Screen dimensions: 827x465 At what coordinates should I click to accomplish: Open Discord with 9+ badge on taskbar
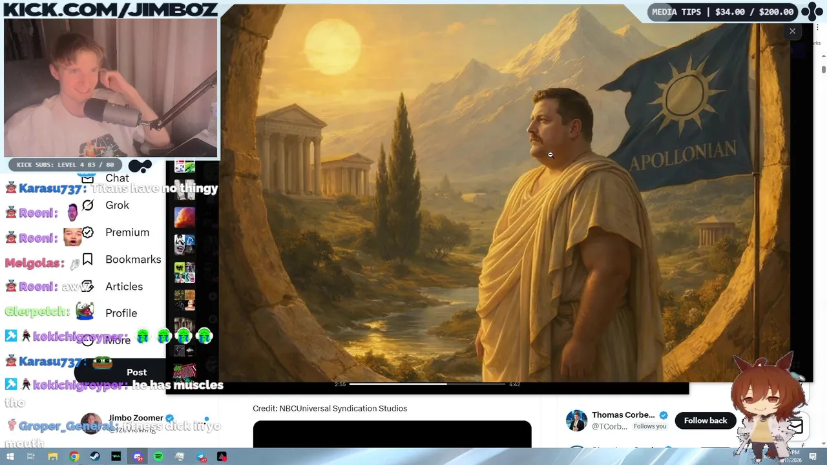pos(138,457)
